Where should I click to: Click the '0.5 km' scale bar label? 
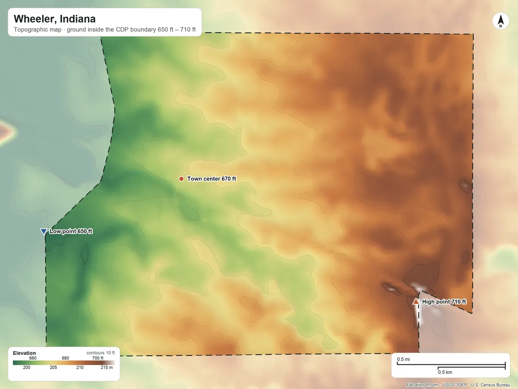(445, 372)
